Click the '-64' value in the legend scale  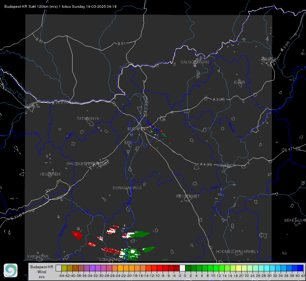[x=61, y=276]
